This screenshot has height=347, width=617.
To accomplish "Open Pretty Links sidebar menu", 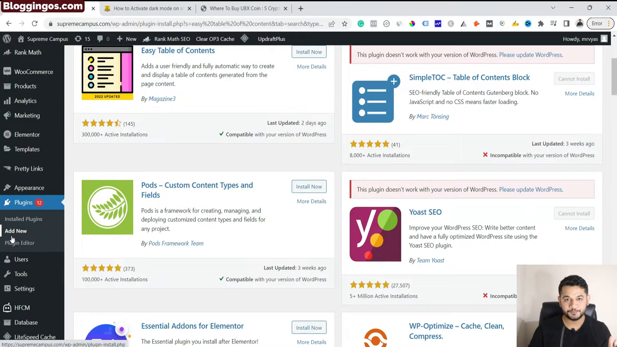I will coord(28,168).
